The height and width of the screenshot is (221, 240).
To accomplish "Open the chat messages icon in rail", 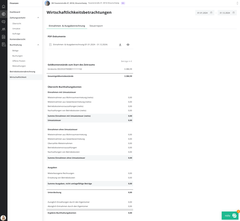I will pyautogui.click(x=3, y=22).
